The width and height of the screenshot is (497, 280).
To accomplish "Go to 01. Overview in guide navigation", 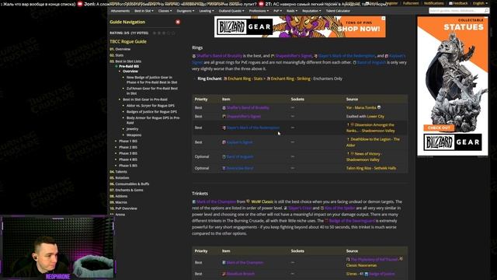I will point(120,49).
